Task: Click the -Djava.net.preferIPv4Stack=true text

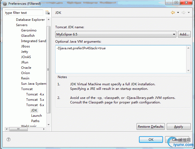Action: [x=81, y=48]
